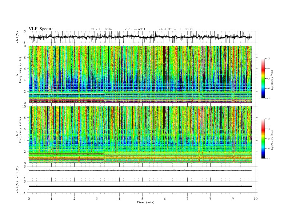Click the "10" kHz tick of ch.2 spectrogram
The width and height of the screenshot is (288, 223).
(25, 106)
